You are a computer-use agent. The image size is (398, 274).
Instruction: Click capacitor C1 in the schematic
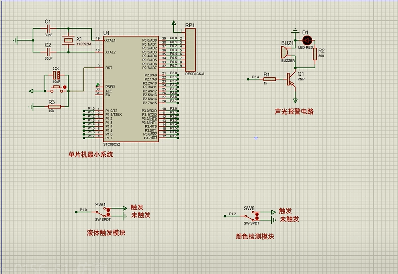[x=48, y=28]
